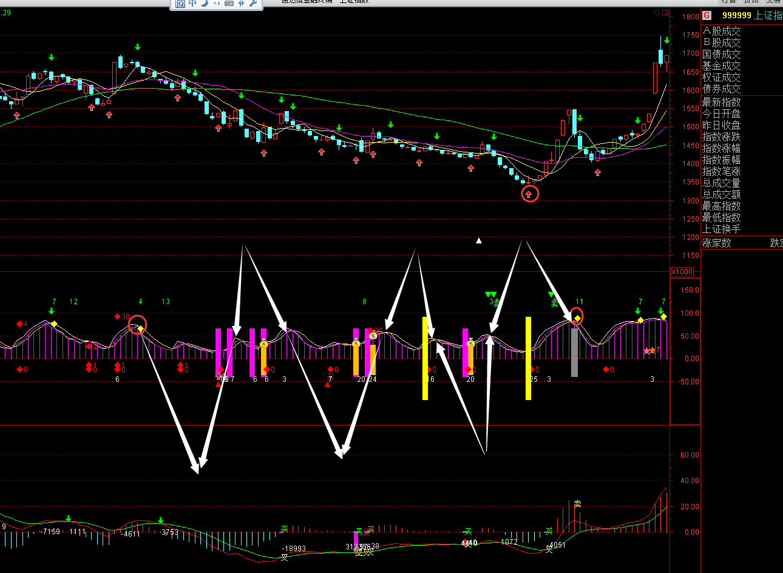The height and width of the screenshot is (573, 783).
Task: Click the red split-window square icon at chart corner
Action: (665, 12)
